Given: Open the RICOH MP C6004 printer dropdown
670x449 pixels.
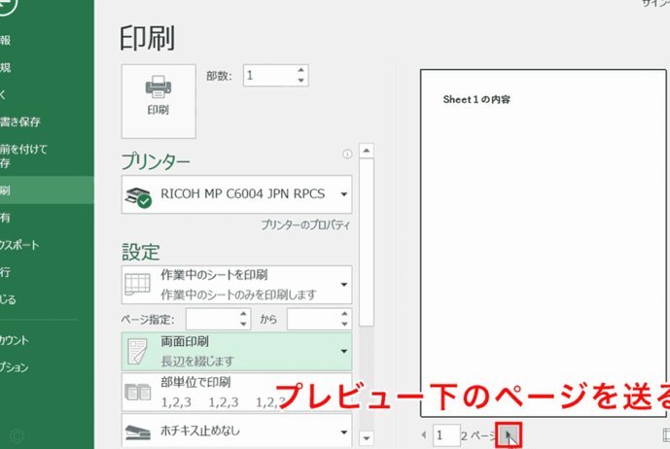Looking at the screenshot, I should (x=236, y=194).
